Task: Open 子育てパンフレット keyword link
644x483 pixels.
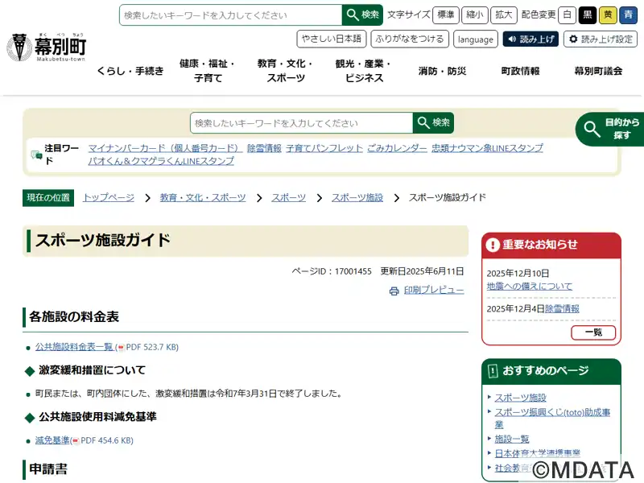Action: tap(324, 148)
